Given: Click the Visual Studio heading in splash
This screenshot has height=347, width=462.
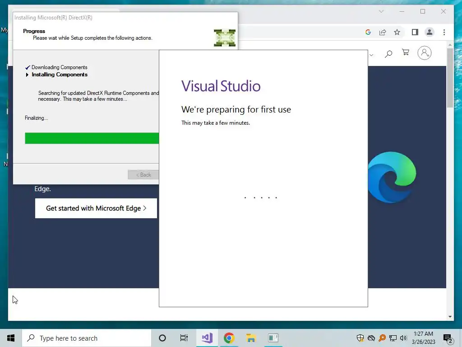Looking at the screenshot, I should tap(221, 86).
